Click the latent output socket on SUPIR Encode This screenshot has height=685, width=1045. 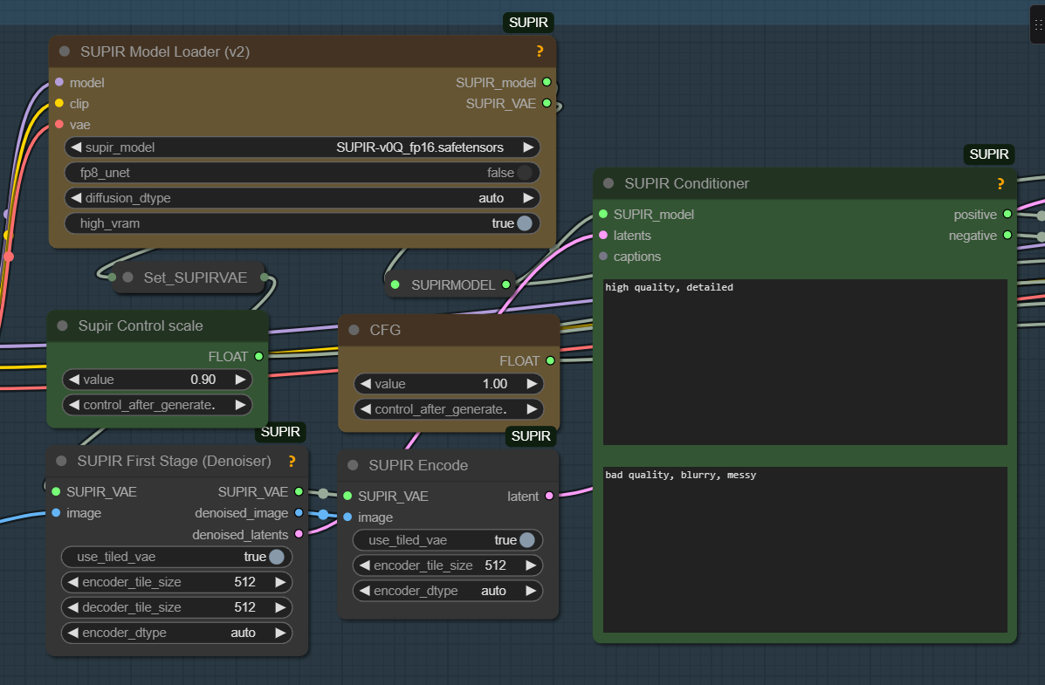click(549, 496)
